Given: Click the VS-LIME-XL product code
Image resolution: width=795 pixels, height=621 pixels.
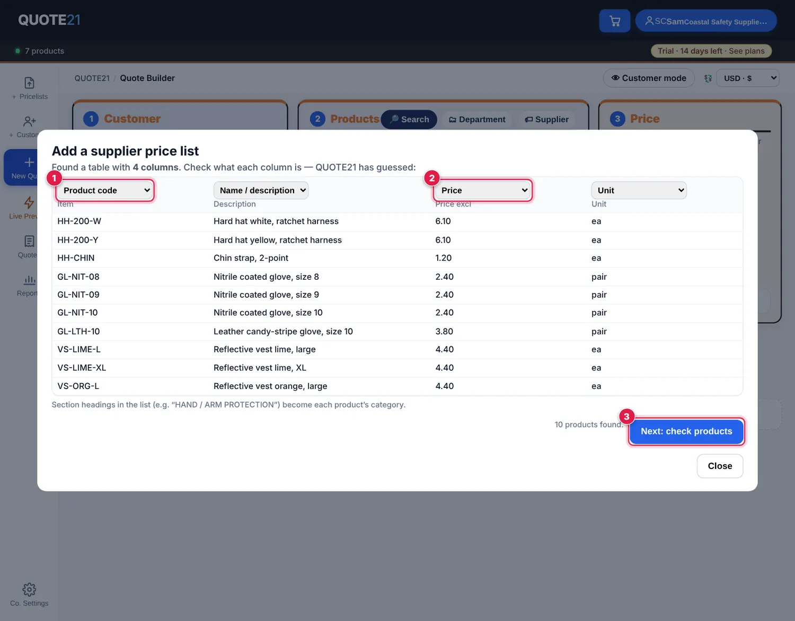Looking at the screenshot, I should click(82, 368).
